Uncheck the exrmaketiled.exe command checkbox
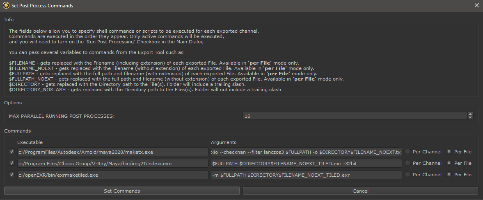This screenshot has width=483, height=200. point(11,175)
